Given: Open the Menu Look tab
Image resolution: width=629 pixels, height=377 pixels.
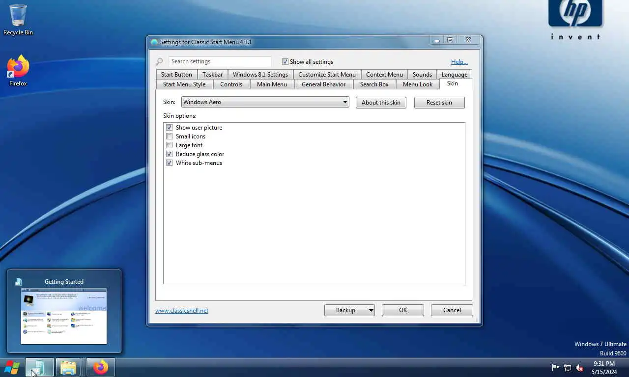Looking at the screenshot, I should (418, 84).
